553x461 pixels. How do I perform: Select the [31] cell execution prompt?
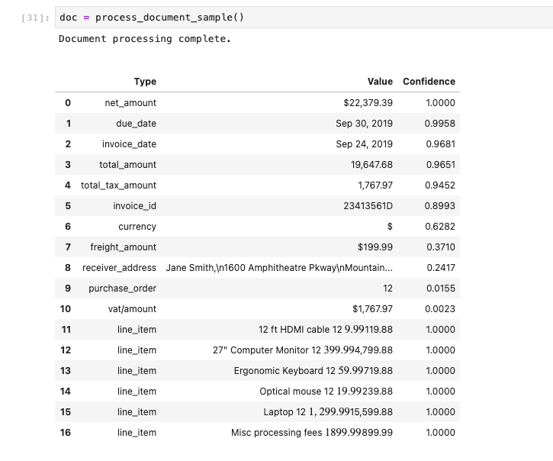pos(37,18)
